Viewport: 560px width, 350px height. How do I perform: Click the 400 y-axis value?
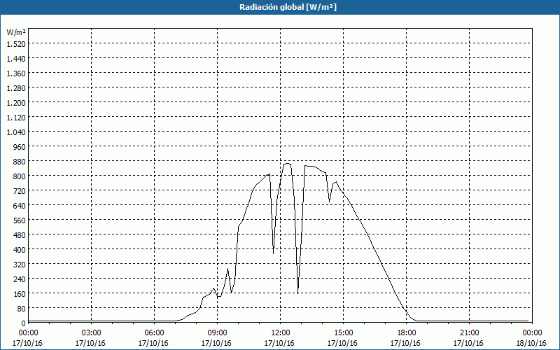point(20,250)
